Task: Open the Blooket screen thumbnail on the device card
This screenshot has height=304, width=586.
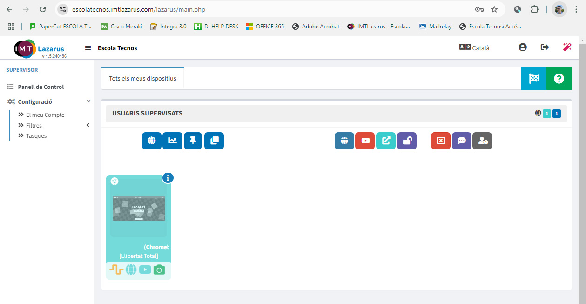Action: (x=139, y=209)
